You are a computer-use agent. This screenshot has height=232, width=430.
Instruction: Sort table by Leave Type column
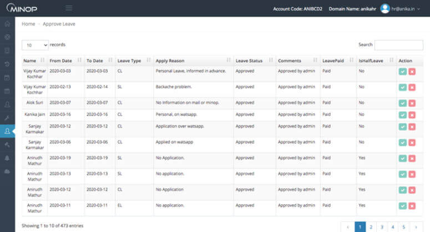coord(131,60)
